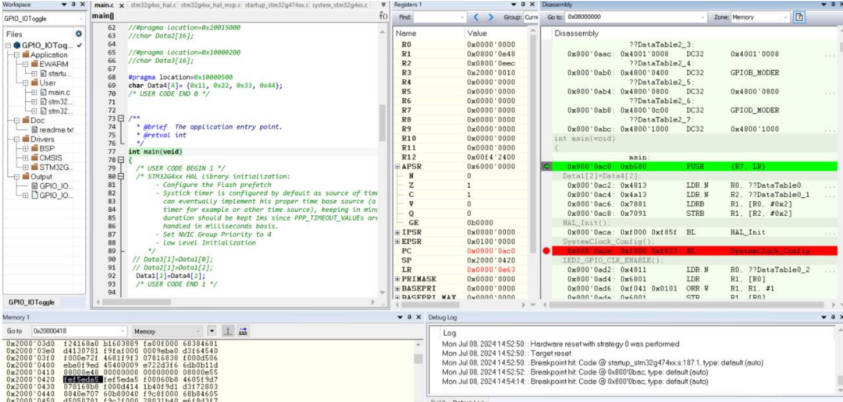
Task: Click the function list f() icon in editor
Action: click(x=383, y=16)
